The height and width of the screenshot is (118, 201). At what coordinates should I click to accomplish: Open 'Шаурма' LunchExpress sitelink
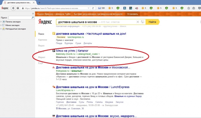[109, 102]
